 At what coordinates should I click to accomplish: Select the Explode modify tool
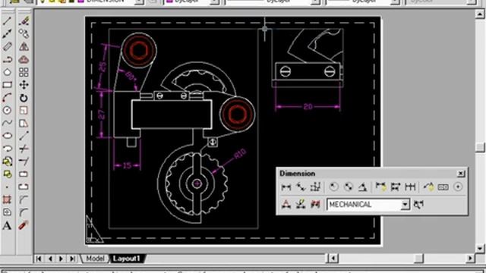[24, 225]
